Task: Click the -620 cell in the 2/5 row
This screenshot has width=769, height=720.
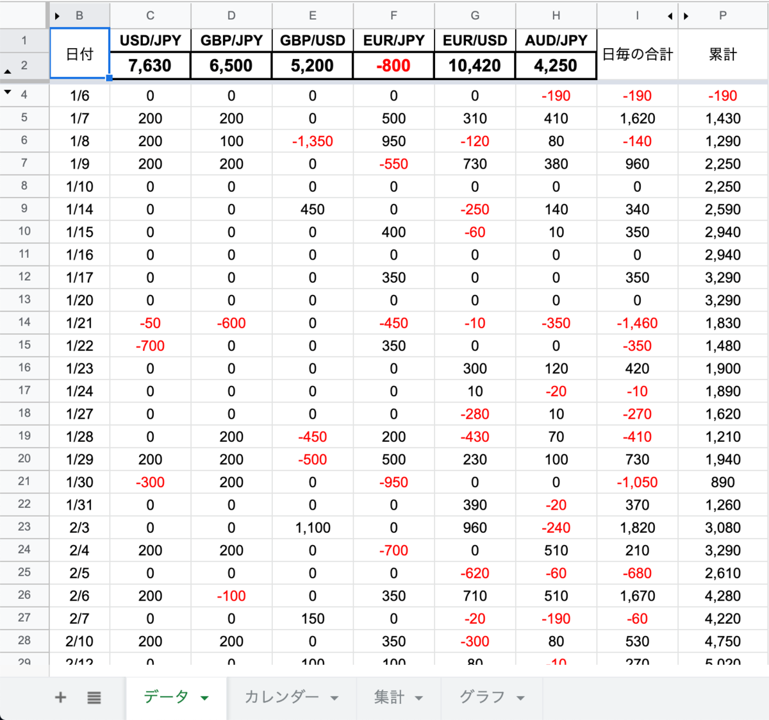Action: (x=475, y=573)
